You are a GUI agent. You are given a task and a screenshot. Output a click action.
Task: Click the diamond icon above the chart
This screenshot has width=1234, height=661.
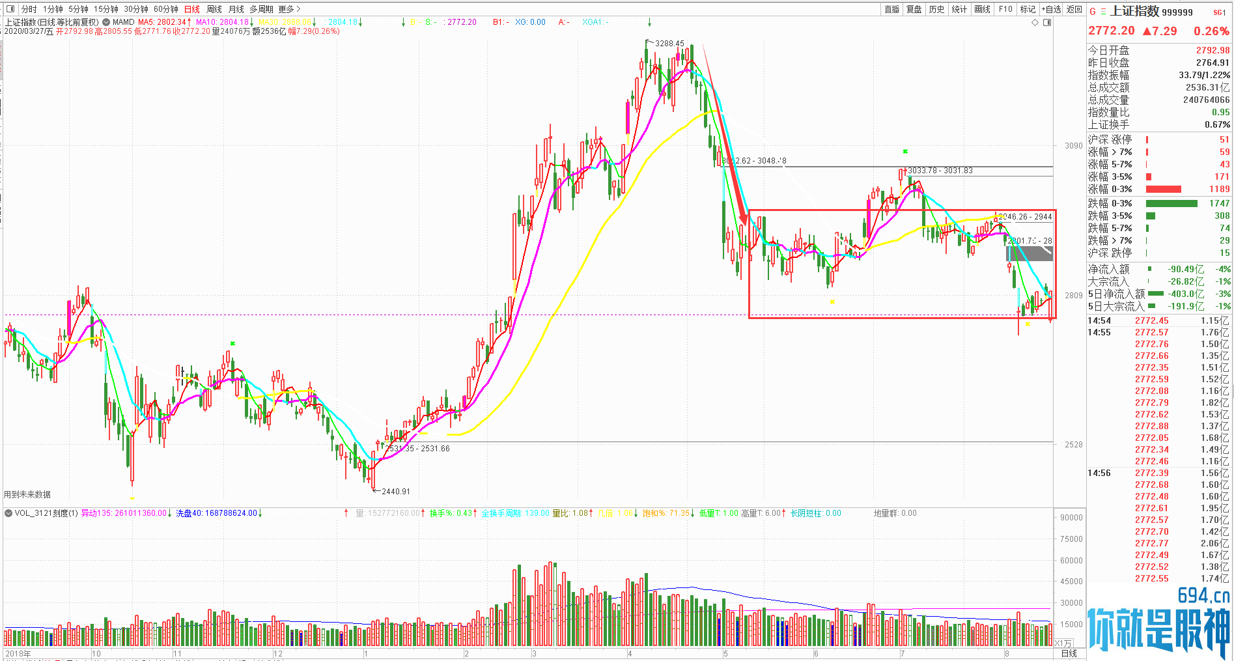pos(1035,22)
